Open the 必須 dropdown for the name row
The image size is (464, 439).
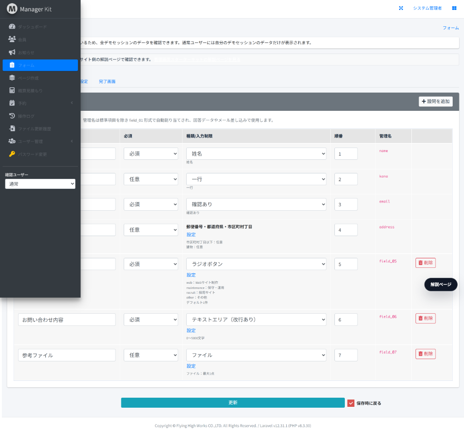tap(151, 153)
